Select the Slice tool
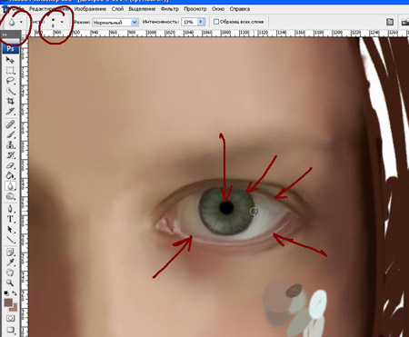The image size is (409, 337). pyautogui.click(x=10, y=112)
